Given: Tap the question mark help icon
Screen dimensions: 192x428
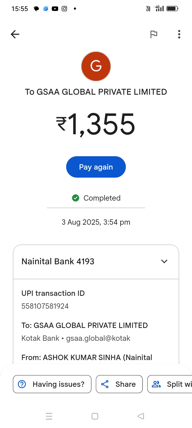Looking at the screenshot, I should tap(22, 384).
